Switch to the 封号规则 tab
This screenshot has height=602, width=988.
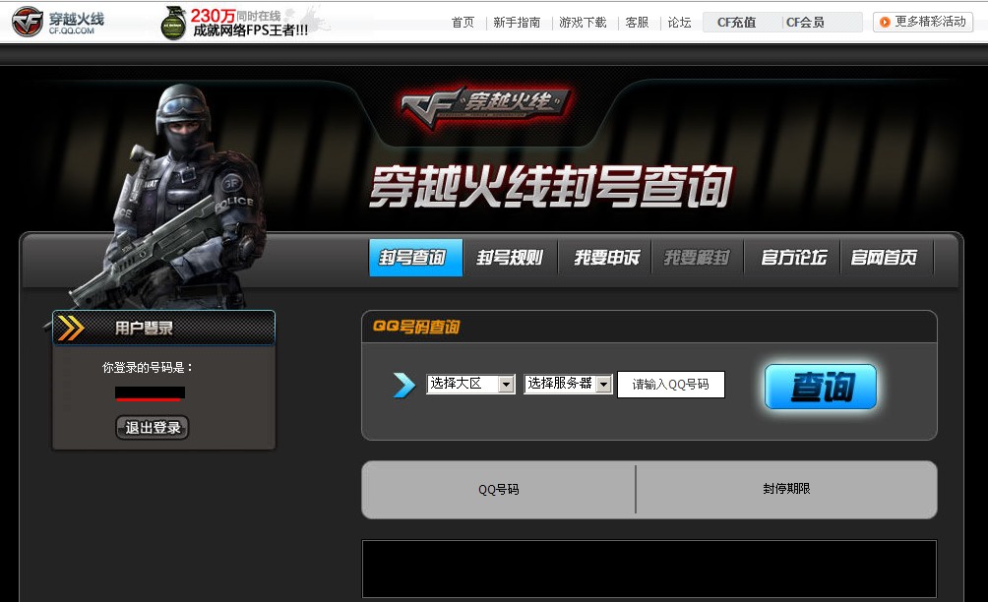pyautogui.click(x=510, y=257)
